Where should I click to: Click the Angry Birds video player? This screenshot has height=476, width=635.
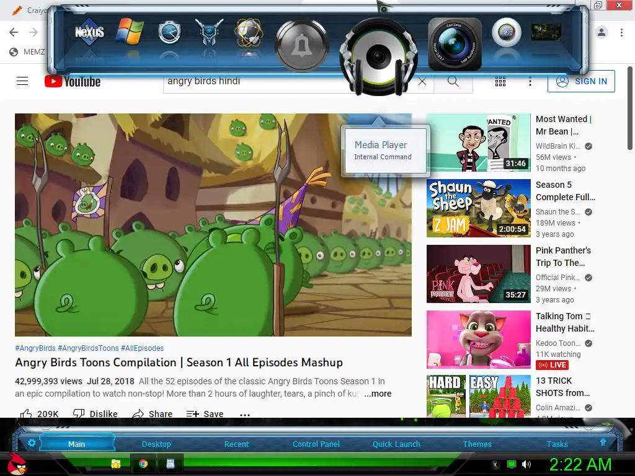pos(213,224)
